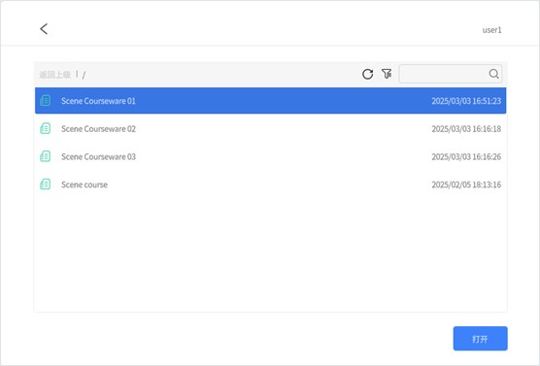Screen dimensions: 540x366
Task: Open the filter options icon
Action: coord(387,74)
